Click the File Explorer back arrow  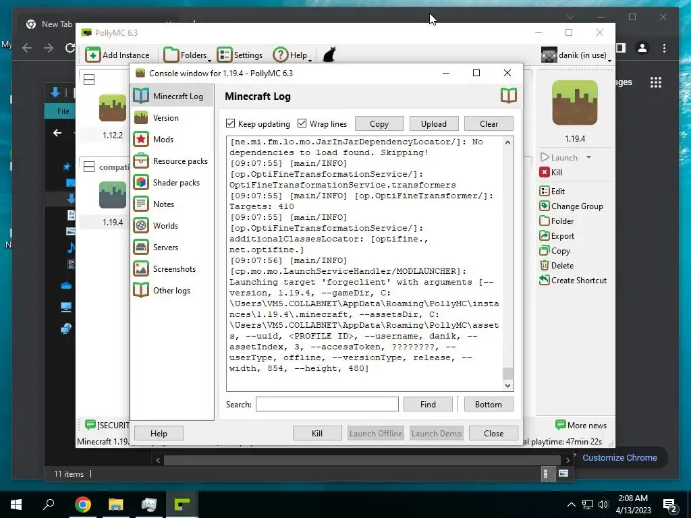click(x=57, y=133)
